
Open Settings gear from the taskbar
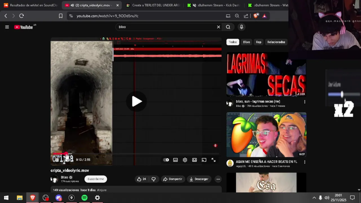97,198
